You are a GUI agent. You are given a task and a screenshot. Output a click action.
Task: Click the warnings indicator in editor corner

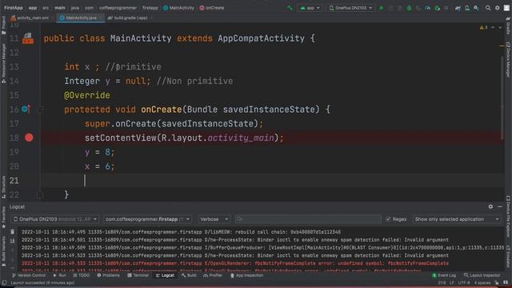[483, 28]
